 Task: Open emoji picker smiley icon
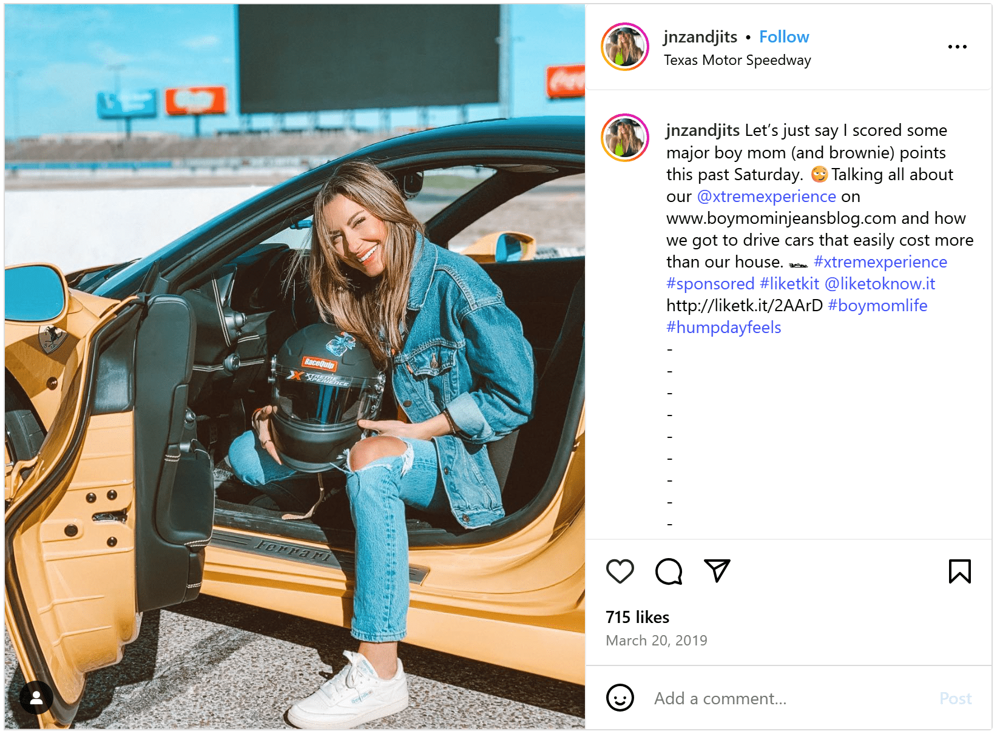coord(620,698)
